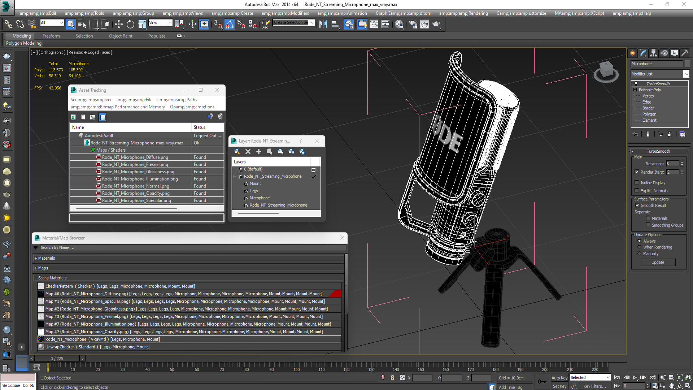Select the Select and Link tool
693x390 pixels.
click(x=8, y=24)
